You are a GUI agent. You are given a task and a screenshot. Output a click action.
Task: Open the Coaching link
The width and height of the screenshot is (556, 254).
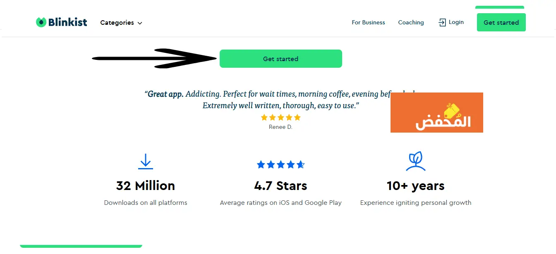[x=411, y=22]
